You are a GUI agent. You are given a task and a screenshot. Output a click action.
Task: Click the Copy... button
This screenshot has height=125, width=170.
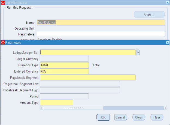149,14
